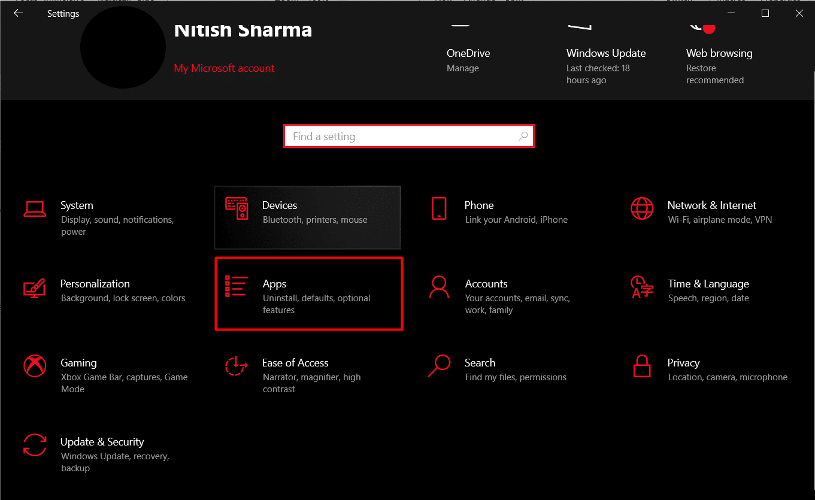Open the Privacy padlock icon
The width and height of the screenshot is (815, 500).
point(642,366)
